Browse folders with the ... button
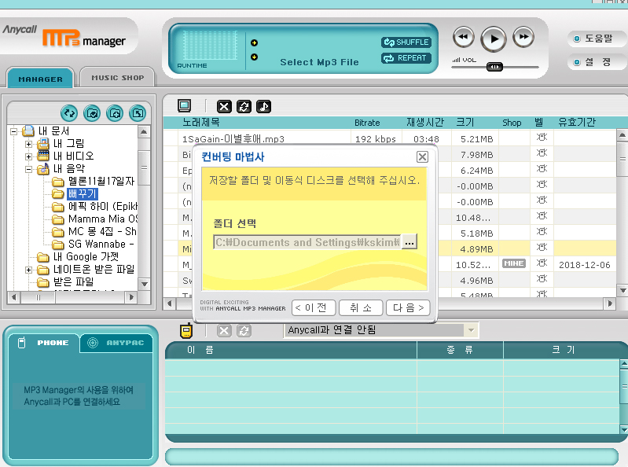The height and width of the screenshot is (467, 628). pyautogui.click(x=409, y=242)
